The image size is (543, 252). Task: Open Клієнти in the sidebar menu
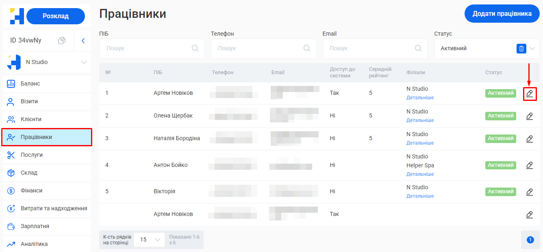click(31, 119)
